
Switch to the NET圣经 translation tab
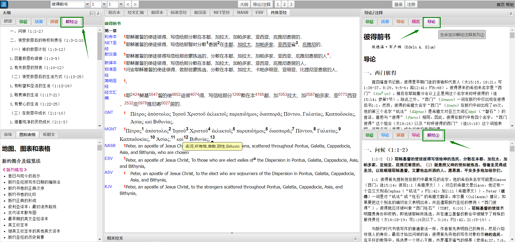pyautogui.click(x=221, y=13)
